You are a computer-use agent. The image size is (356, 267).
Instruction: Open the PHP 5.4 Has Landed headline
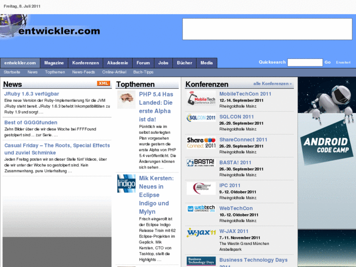(x=156, y=107)
